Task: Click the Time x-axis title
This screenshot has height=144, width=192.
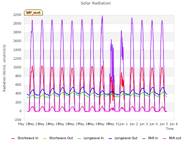Action: click(x=170, y=129)
